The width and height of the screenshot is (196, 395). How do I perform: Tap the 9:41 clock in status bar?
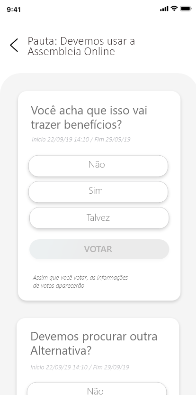click(14, 9)
